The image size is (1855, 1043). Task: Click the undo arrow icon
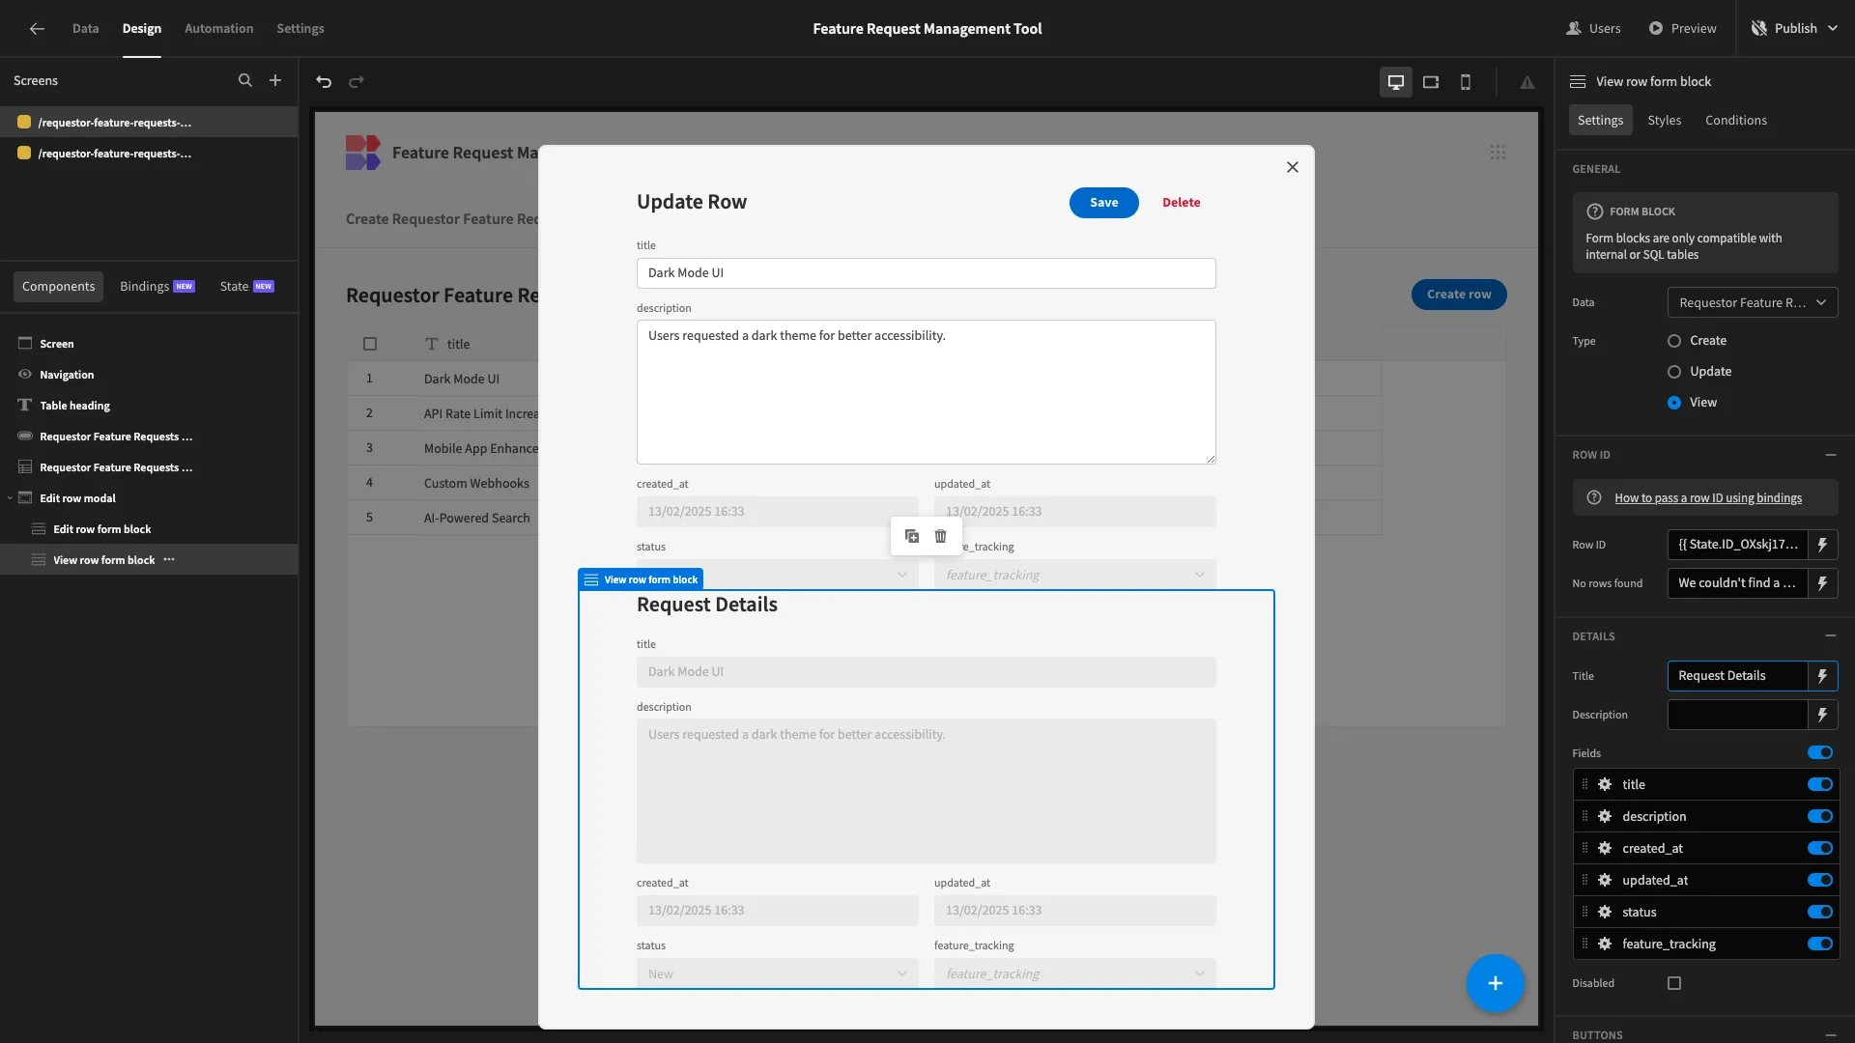[324, 82]
